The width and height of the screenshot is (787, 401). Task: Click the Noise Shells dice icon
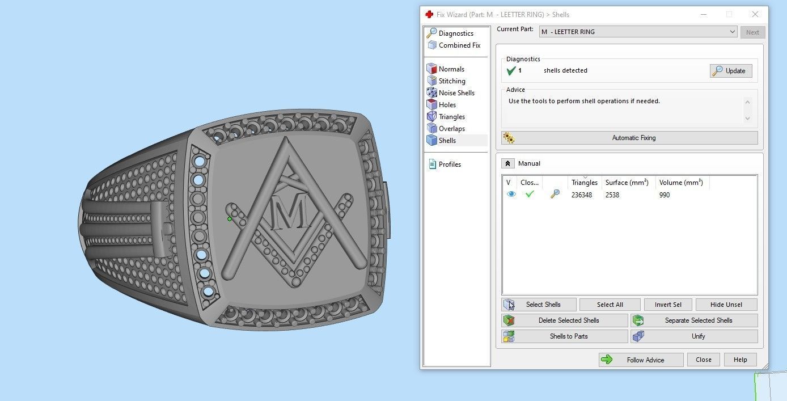(x=432, y=93)
